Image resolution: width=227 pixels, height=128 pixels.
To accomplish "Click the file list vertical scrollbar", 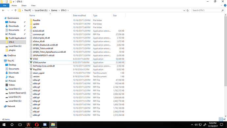I will (x=226, y=51).
